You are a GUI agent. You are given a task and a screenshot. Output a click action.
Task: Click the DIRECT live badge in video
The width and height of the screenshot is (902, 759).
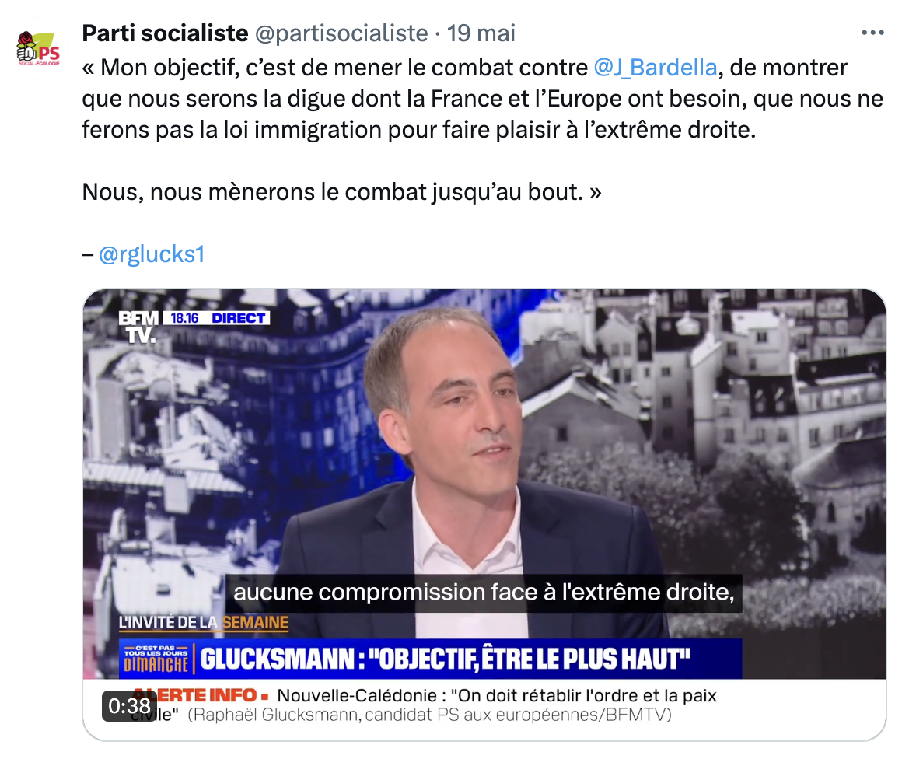[x=238, y=318]
